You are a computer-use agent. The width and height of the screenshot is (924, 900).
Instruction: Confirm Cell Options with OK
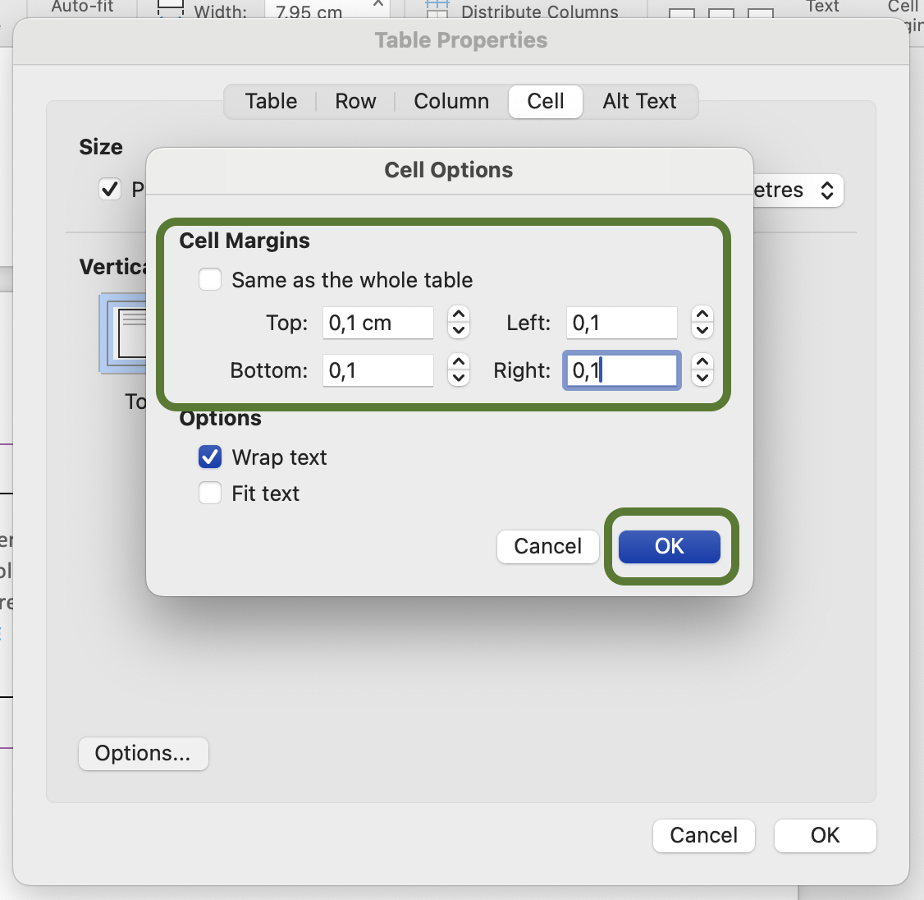pos(670,546)
